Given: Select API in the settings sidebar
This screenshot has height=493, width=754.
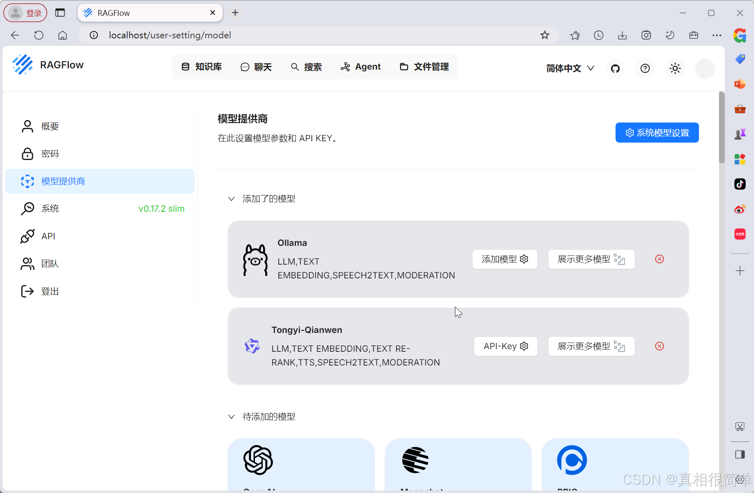Looking at the screenshot, I should click(x=100, y=236).
